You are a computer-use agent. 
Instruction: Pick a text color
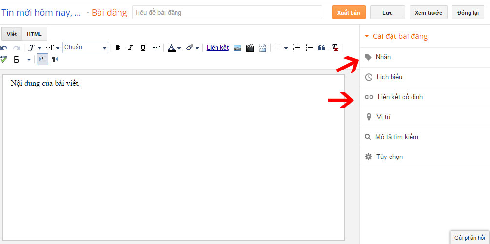pos(171,48)
